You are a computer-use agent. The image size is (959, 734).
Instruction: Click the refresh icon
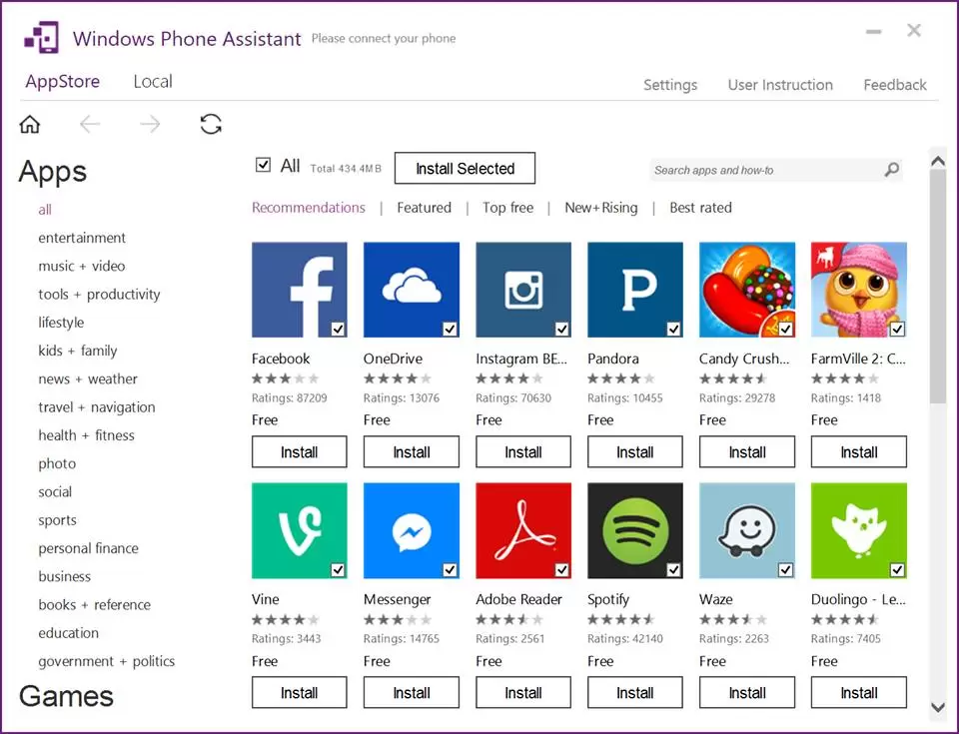pos(211,124)
